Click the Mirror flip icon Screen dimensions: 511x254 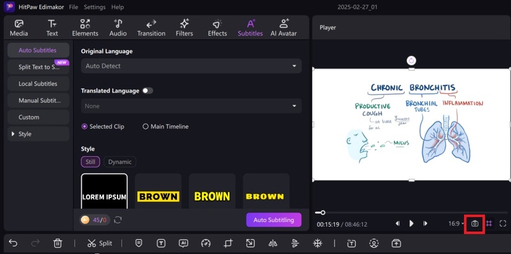pos(273,243)
